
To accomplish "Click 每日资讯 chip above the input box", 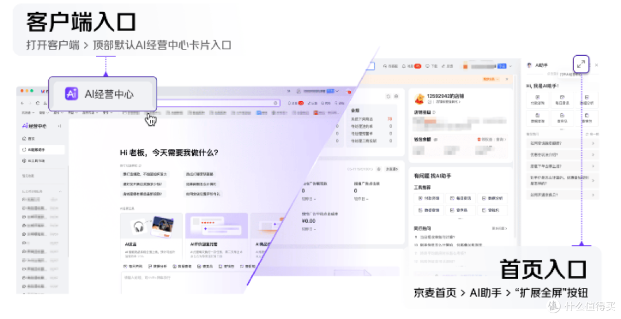I will coord(133,266).
